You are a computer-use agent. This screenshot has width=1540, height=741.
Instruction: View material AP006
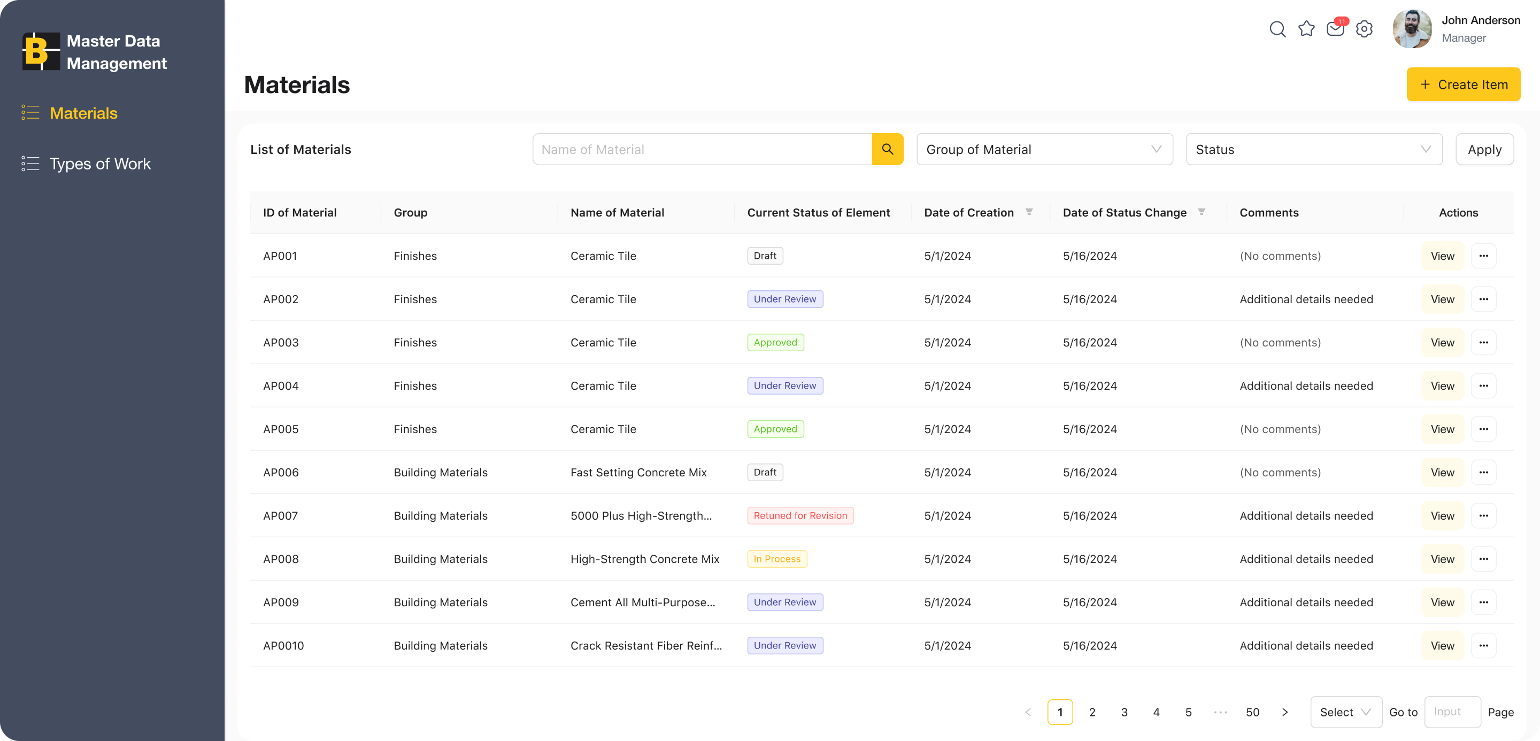click(x=1442, y=473)
